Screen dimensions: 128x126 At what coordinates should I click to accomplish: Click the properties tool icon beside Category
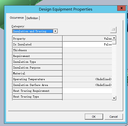pyautogui.click(x=113, y=30)
